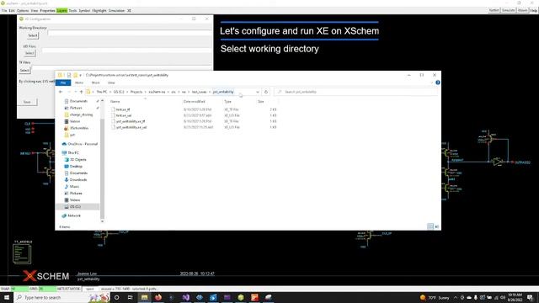
Task: Click Select button under TF Files
Action: (24, 70)
